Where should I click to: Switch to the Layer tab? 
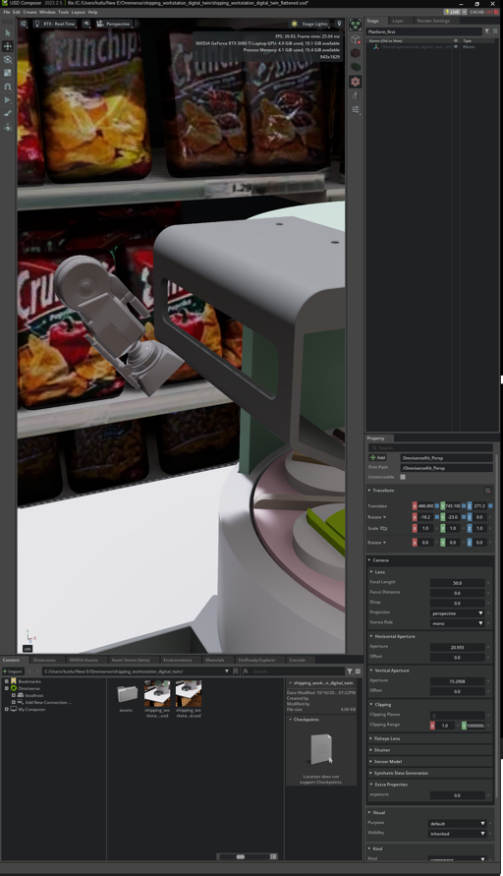pos(398,21)
